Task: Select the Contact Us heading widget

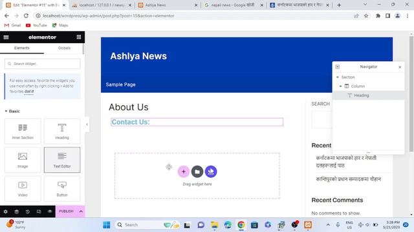Action: 197,122
